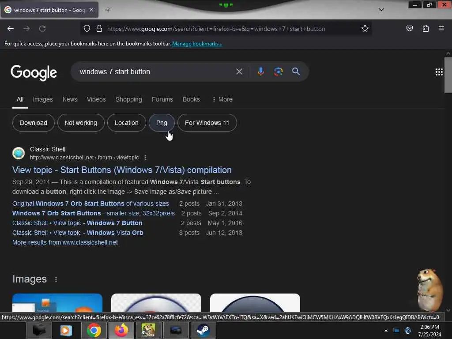Viewport: 452px width, 339px height.
Task: Click the Google logo
Action: tap(34, 73)
